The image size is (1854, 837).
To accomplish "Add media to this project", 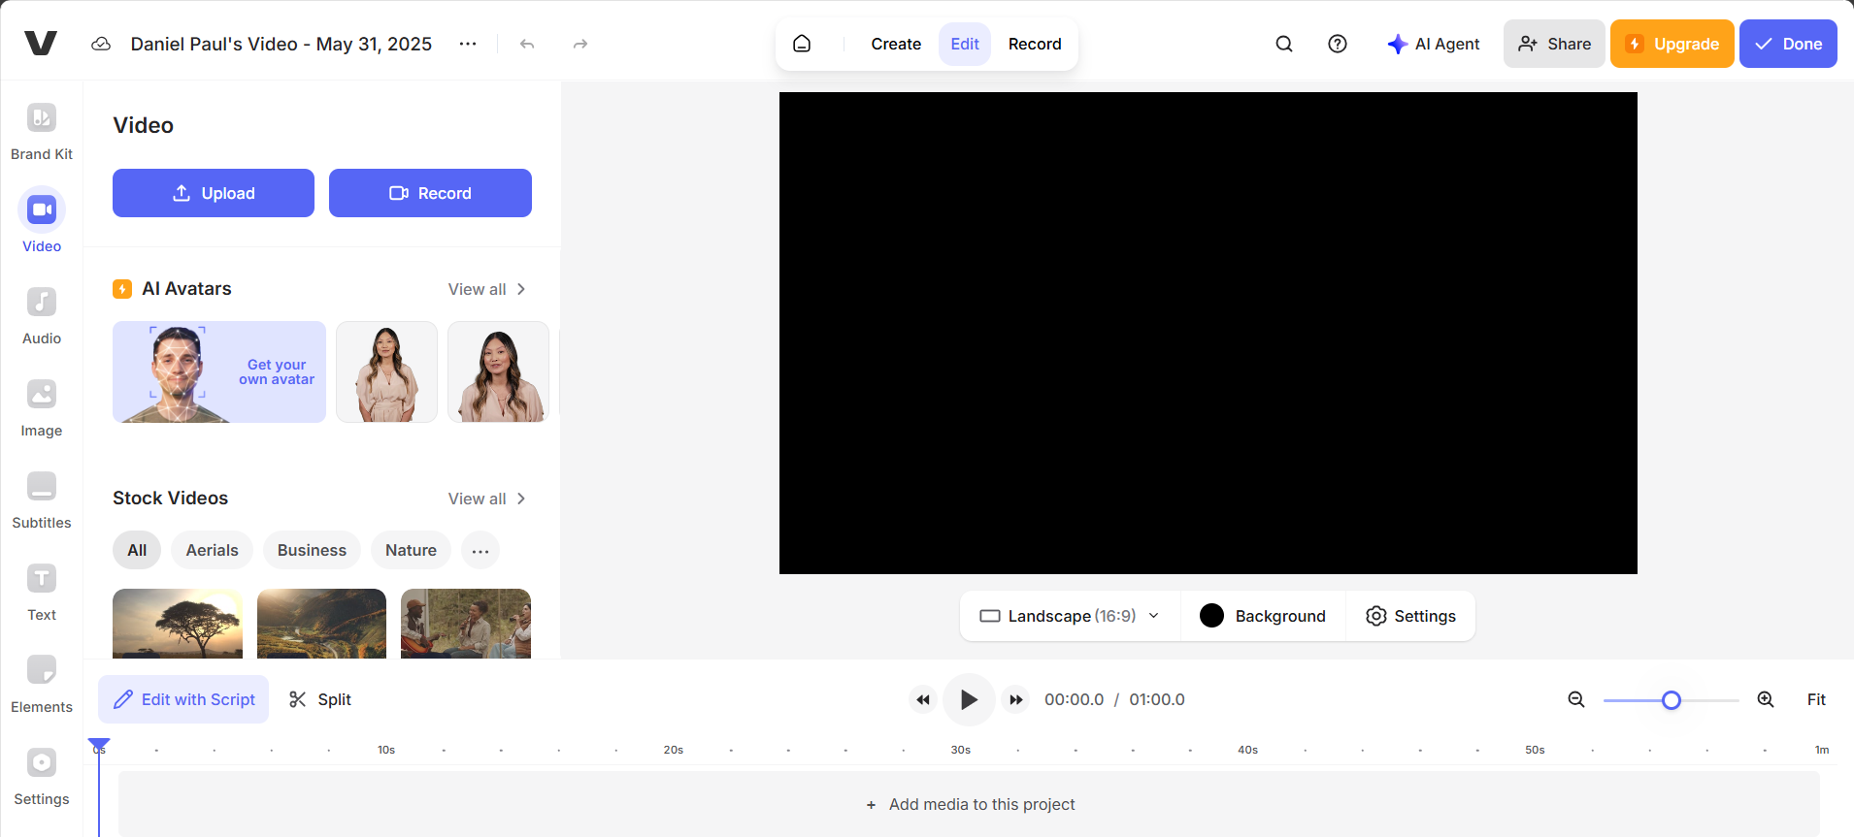I will point(970,804).
